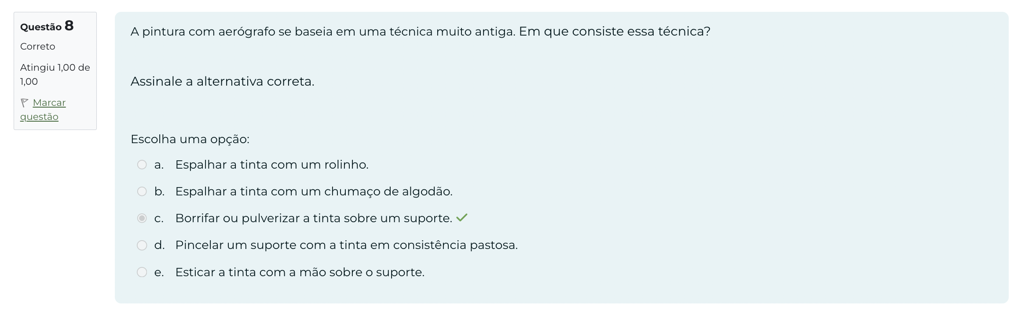The width and height of the screenshot is (1025, 321).
Task: Click the green checkmark next to option c
Action: point(461,218)
